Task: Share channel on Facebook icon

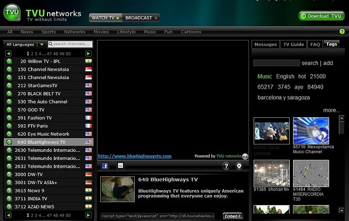Action: pyautogui.click(x=105, y=166)
